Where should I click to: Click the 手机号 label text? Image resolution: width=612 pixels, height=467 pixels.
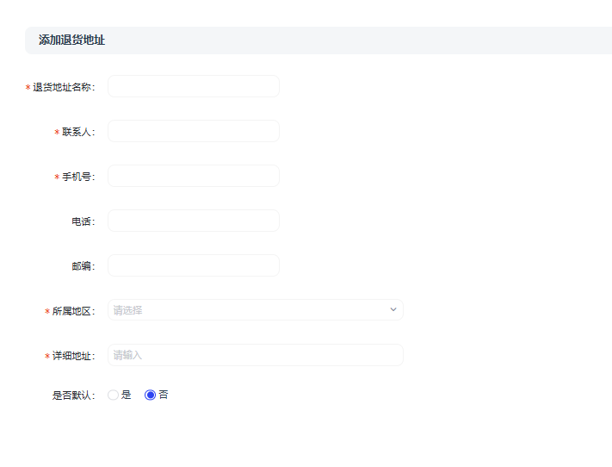click(x=77, y=177)
